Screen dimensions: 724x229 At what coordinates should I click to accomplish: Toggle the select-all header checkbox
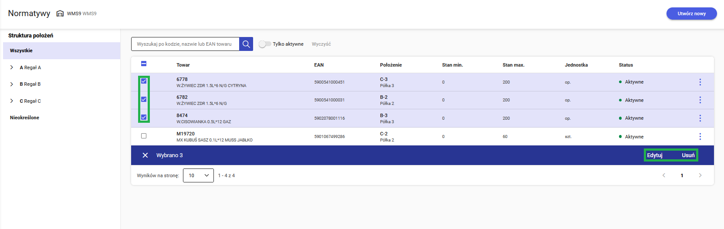(144, 64)
